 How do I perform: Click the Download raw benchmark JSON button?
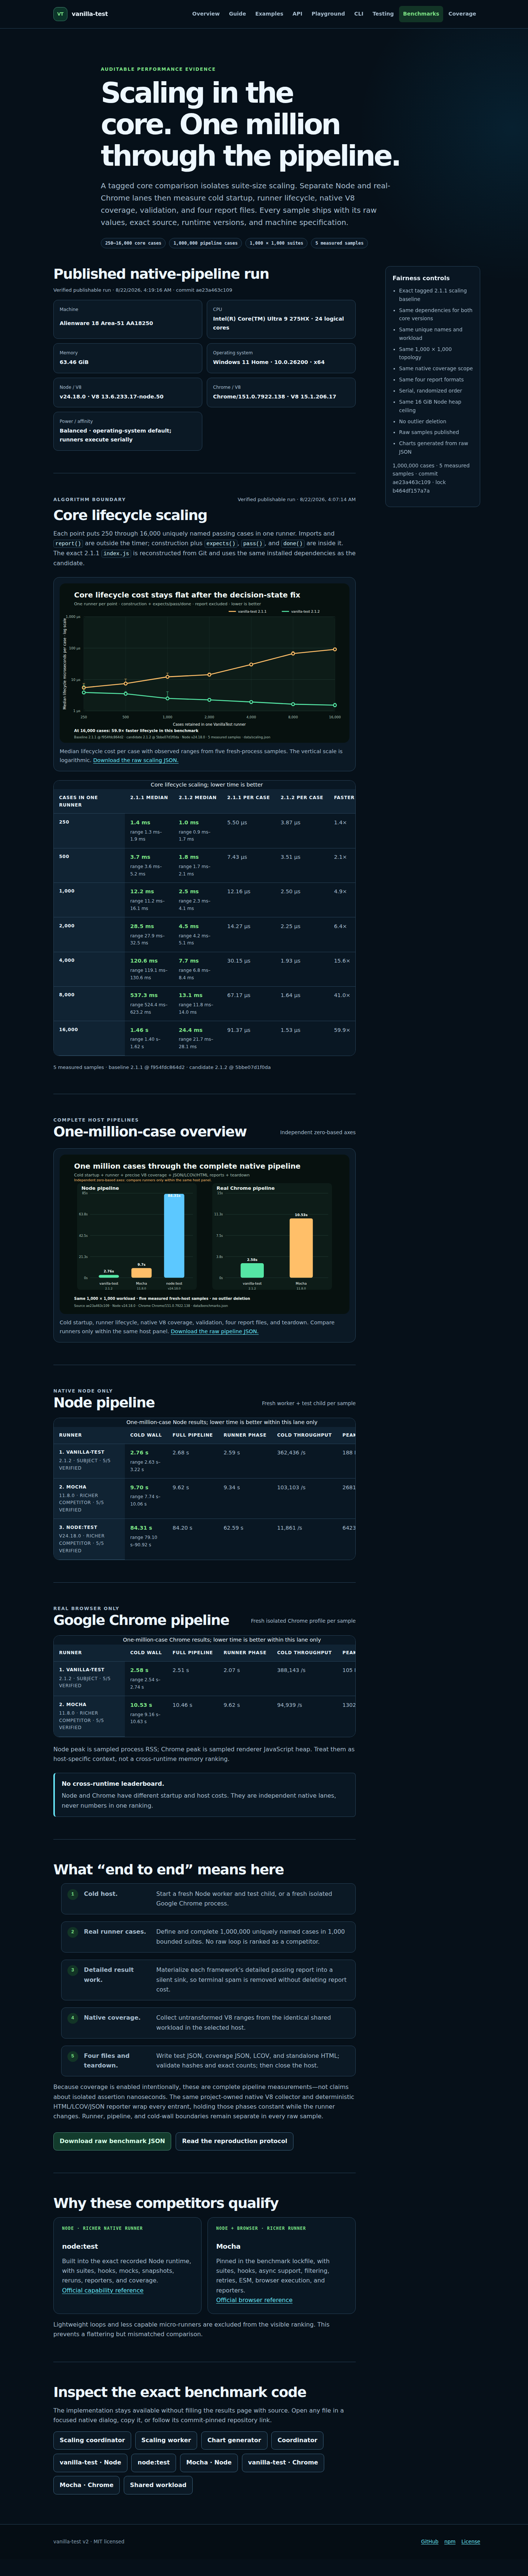pos(112,2141)
